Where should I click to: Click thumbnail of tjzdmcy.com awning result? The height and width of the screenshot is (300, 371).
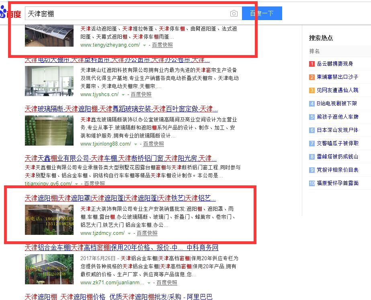[49, 220]
